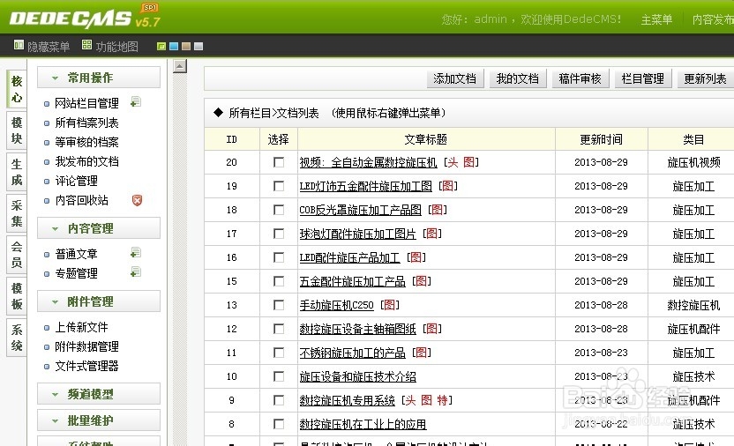Screen dimensions: 734x446
Task: Open article 旋压设备和旋压技术介绍
Action: pyautogui.click(x=357, y=376)
